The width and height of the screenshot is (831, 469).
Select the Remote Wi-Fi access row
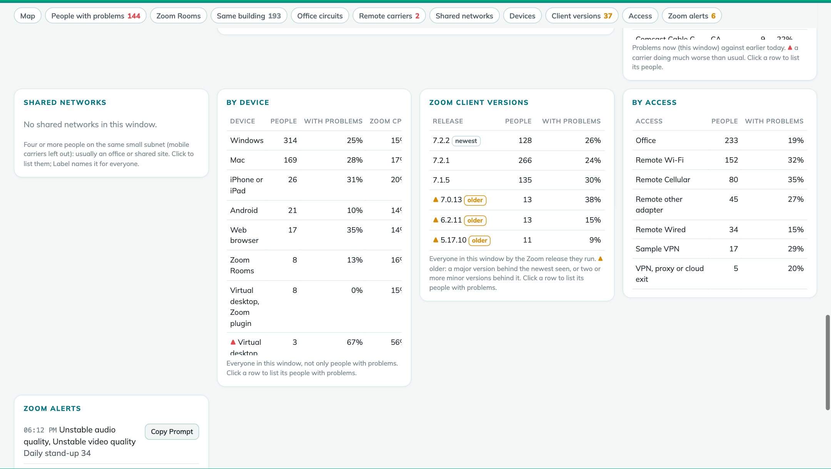pyautogui.click(x=719, y=160)
